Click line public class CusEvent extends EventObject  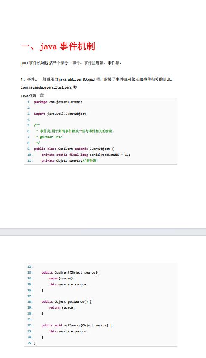click(x=74, y=149)
